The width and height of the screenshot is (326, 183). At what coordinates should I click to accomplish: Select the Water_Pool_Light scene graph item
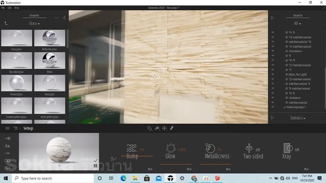[x=297, y=75]
